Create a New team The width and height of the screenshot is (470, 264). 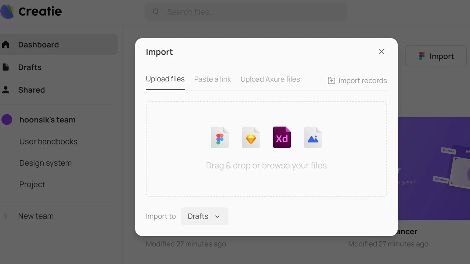coord(36,216)
